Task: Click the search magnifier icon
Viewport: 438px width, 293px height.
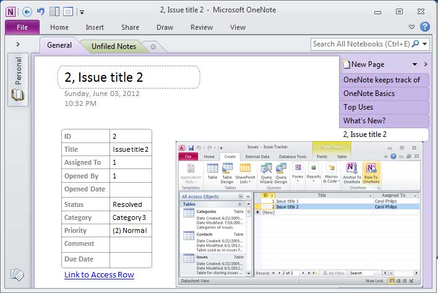Action: (416, 44)
